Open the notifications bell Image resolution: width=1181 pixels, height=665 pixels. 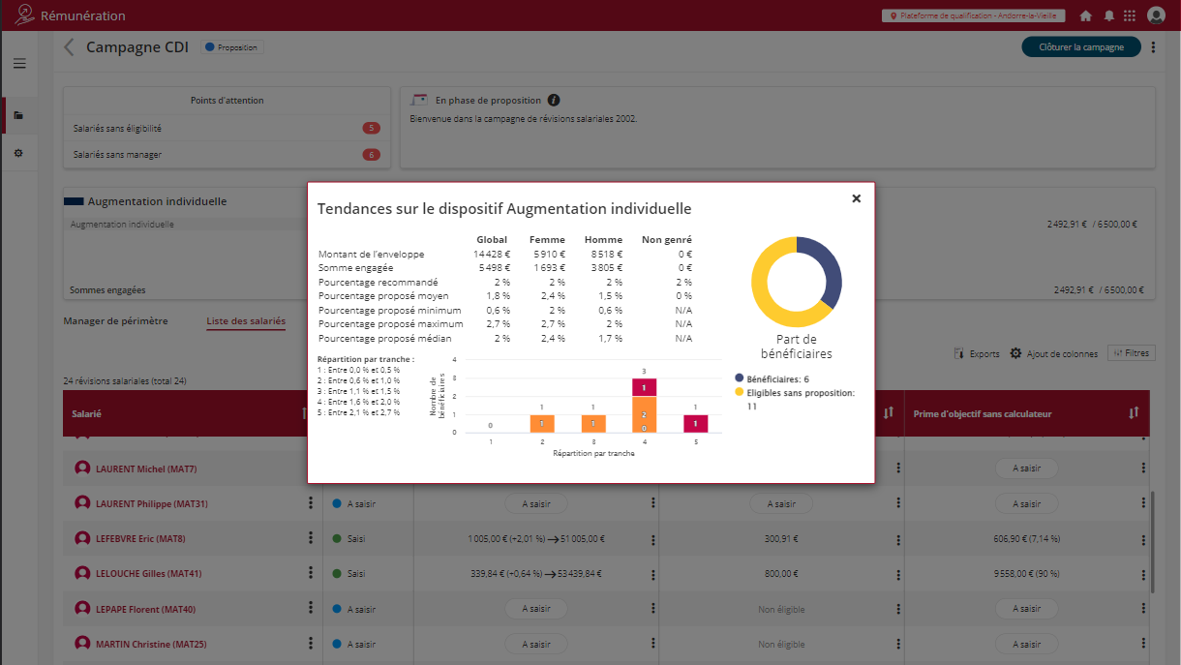pos(1108,15)
